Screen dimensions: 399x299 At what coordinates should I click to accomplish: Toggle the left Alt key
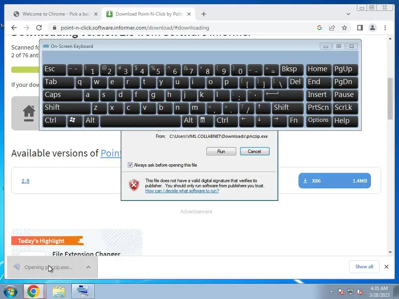pyautogui.click(x=91, y=121)
